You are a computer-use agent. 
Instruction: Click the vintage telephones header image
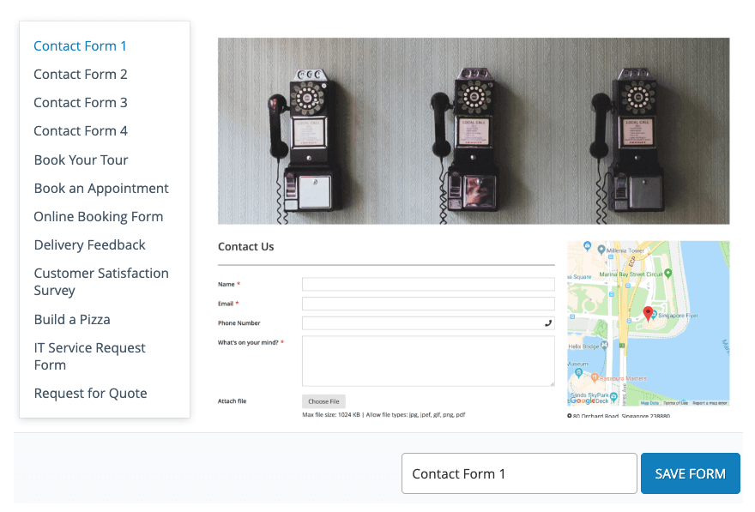point(474,130)
